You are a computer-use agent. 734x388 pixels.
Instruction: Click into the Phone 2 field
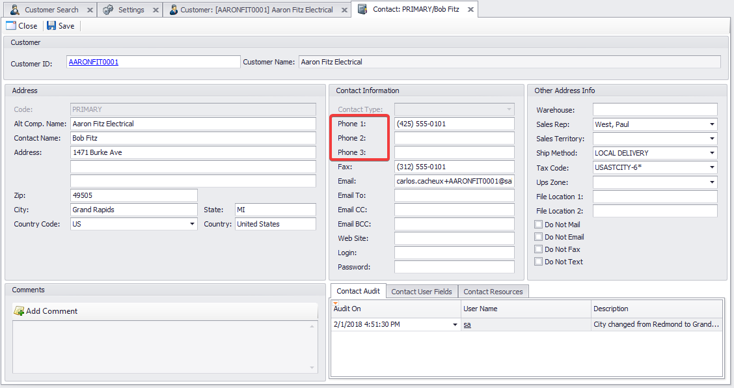pyautogui.click(x=454, y=138)
